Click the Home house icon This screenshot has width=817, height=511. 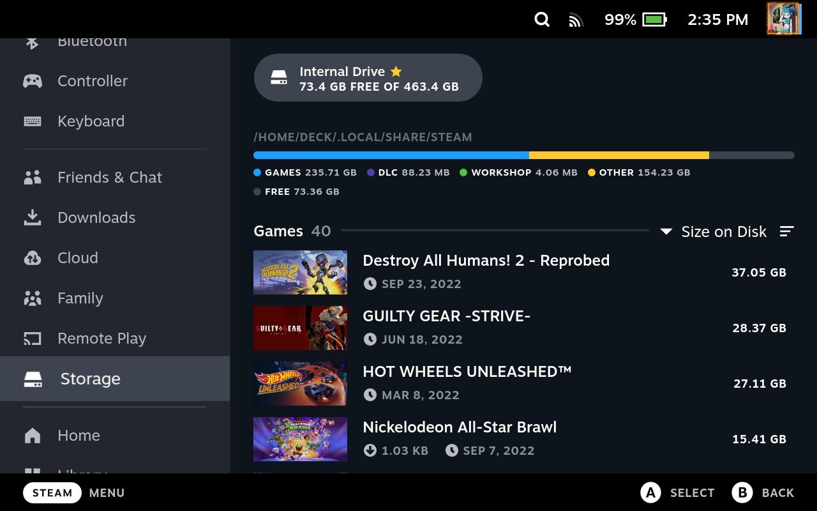coord(33,436)
